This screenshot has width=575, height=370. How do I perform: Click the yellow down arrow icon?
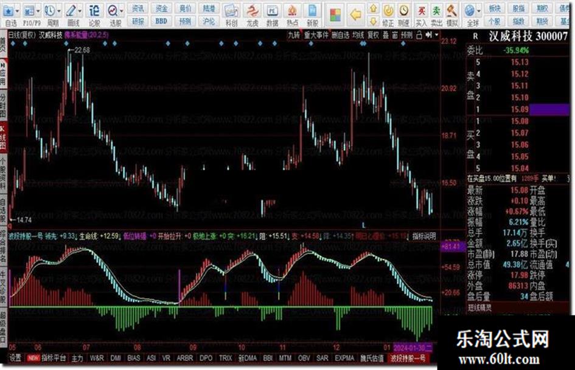373,21
